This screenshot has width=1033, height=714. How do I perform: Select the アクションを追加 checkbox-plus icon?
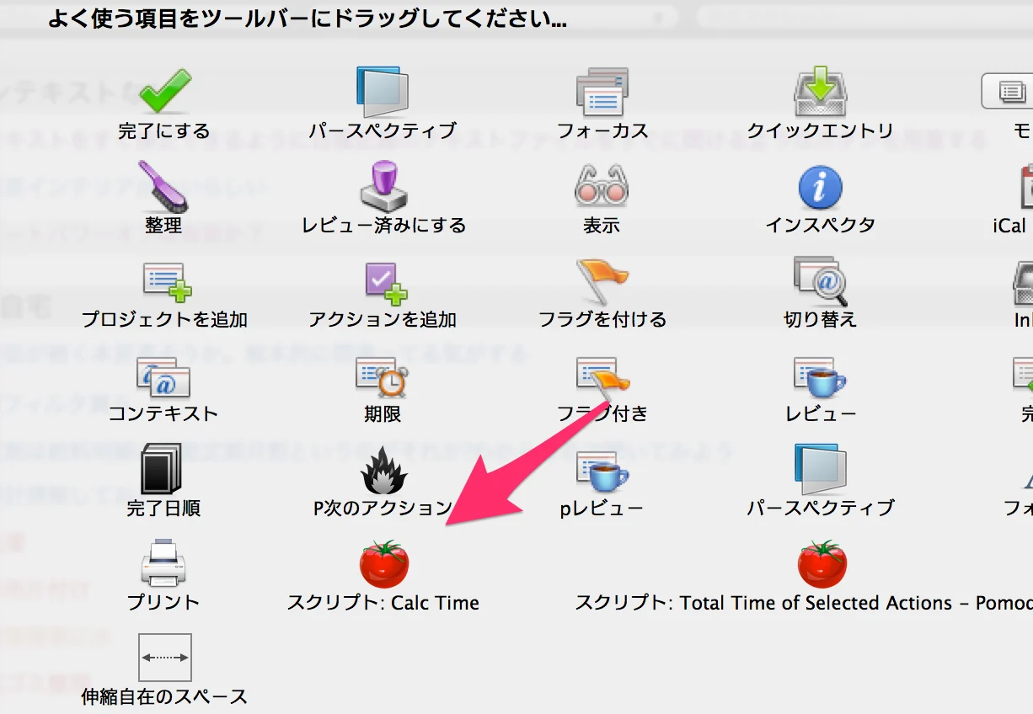click(x=386, y=283)
